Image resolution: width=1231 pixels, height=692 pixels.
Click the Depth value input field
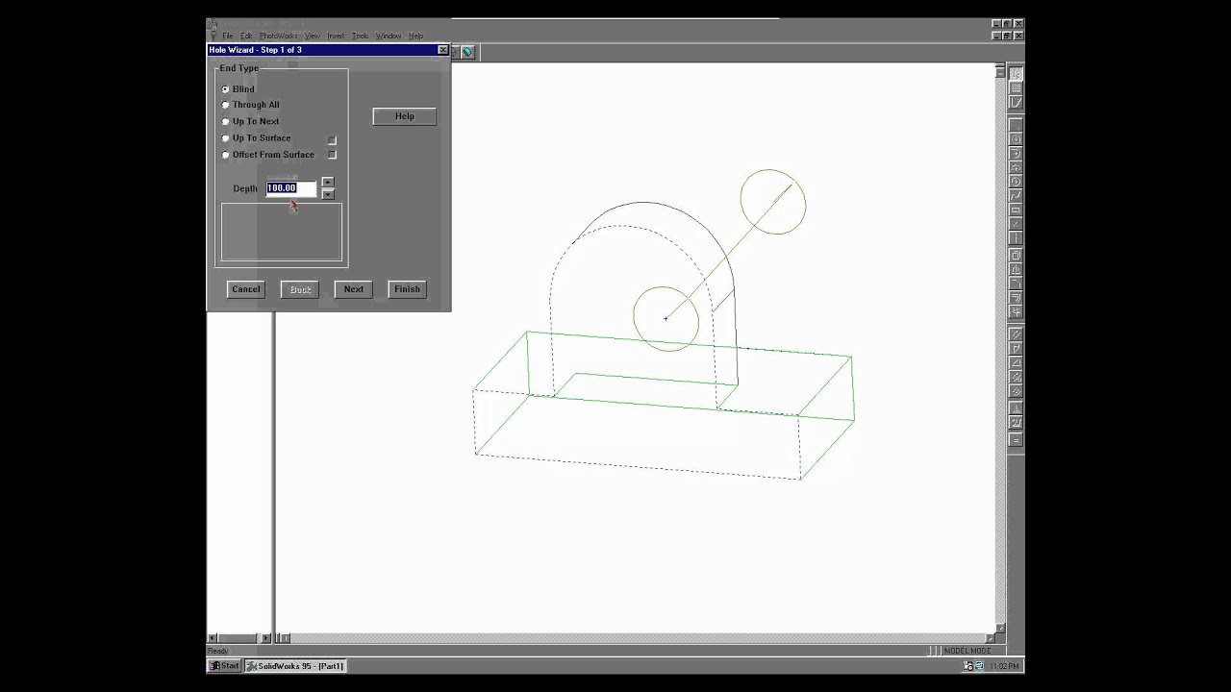(290, 188)
